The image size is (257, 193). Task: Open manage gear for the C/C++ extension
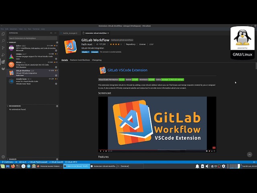coord(56,51)
